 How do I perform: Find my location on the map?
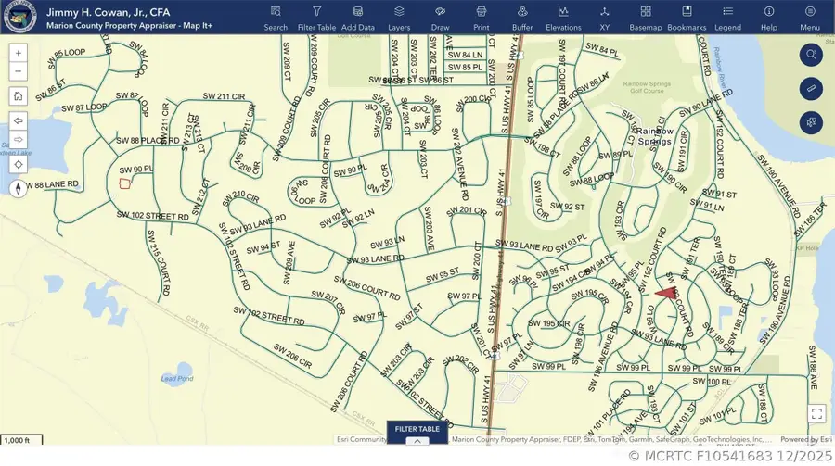coord(19,164)
